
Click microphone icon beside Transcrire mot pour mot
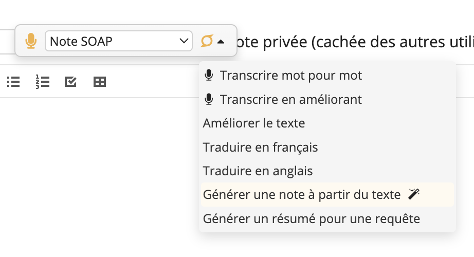(x=209, y=75)
